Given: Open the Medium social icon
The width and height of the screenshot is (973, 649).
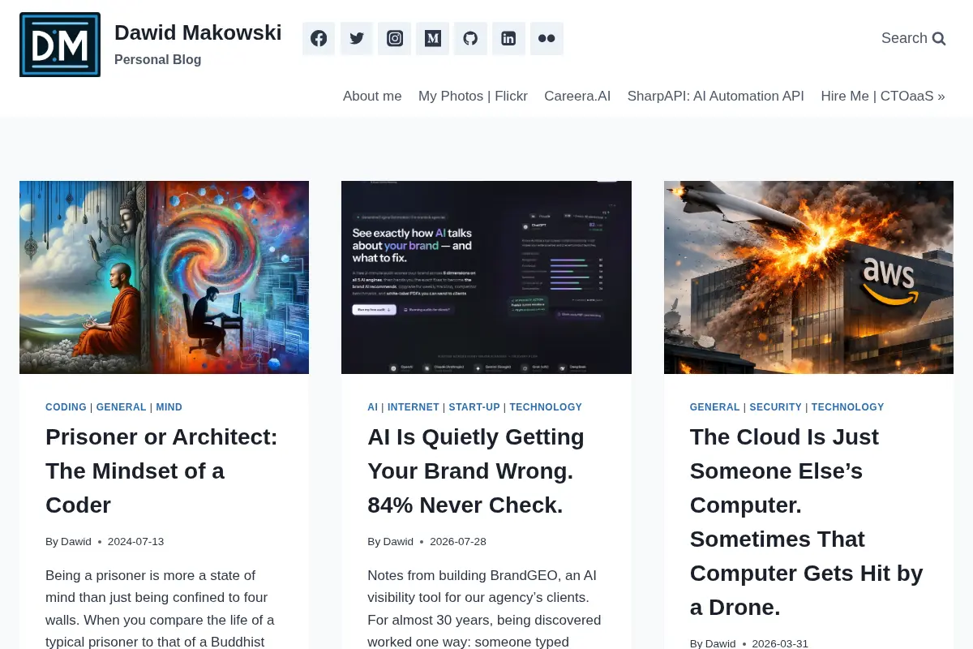Looking at the screenshot, I should [433, 38].
